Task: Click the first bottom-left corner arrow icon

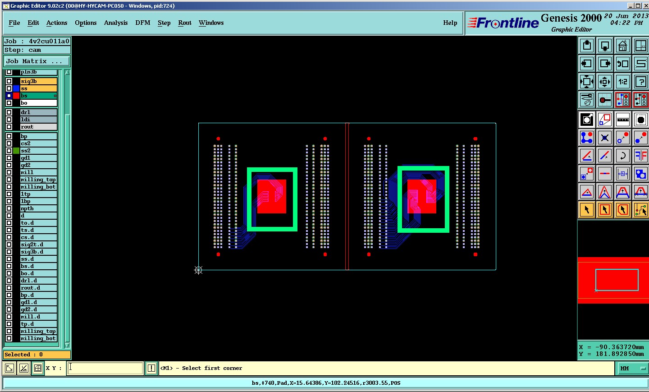Action: pos(9,368)
